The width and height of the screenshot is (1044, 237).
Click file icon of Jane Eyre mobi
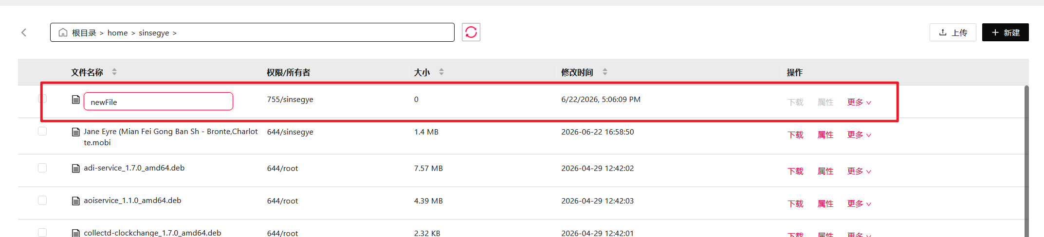(x=75, y=132)
